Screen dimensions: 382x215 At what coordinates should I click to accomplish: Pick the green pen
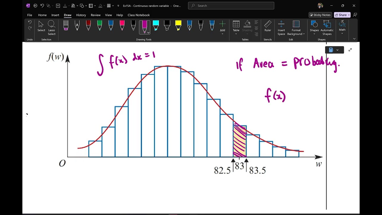coord(100,25)
